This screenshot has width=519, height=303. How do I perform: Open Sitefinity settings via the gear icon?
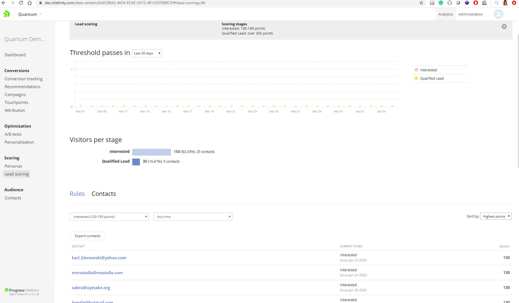(504, 26)
